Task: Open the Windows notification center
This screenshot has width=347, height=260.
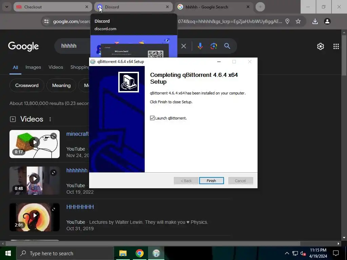Action: coord(336,253)
